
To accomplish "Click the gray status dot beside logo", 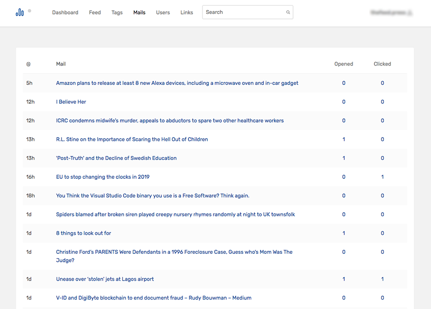I will tap(29, 11).
